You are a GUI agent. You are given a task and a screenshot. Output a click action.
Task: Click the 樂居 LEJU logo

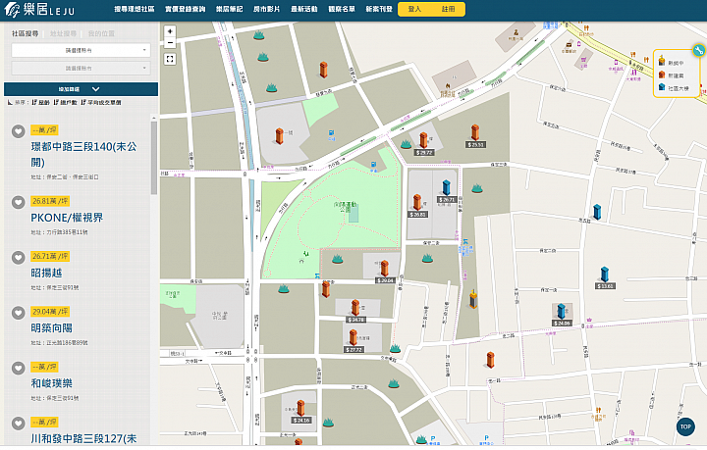(39, 10)
